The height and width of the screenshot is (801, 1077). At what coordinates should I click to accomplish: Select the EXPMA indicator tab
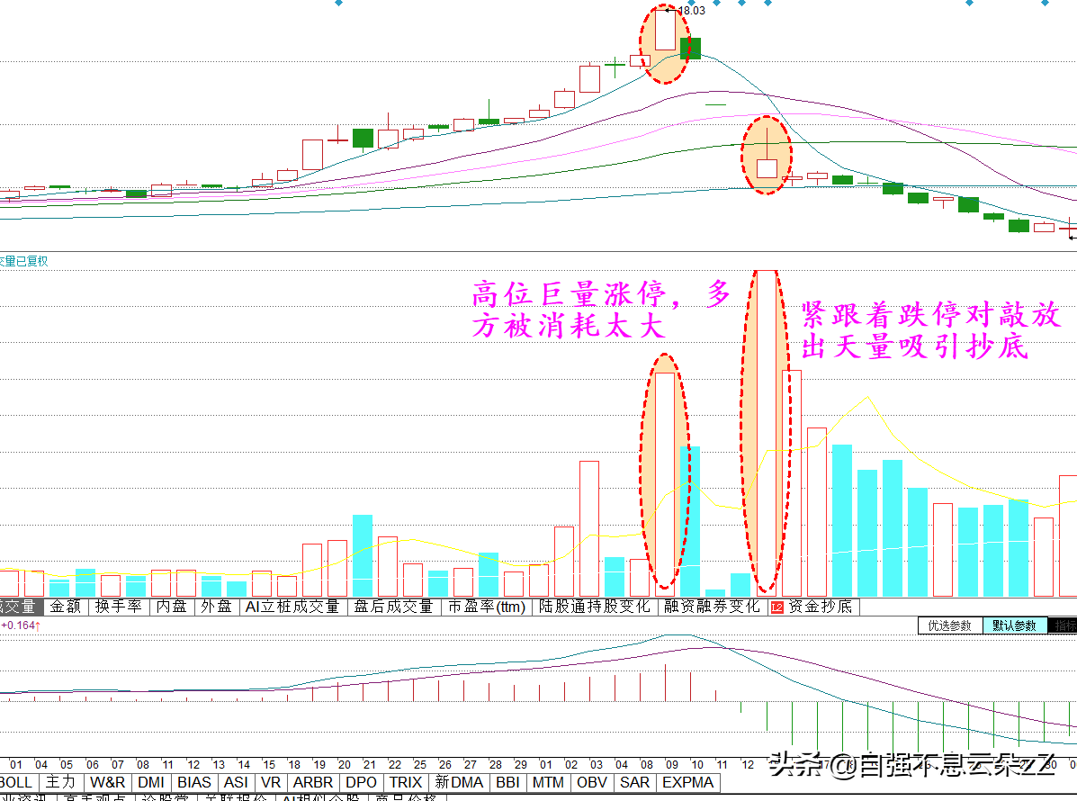[688, 782]
